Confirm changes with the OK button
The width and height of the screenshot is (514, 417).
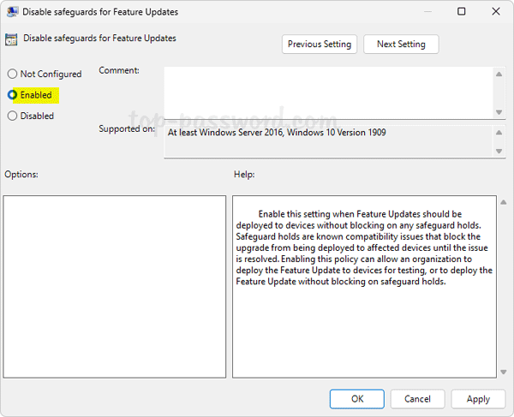pos(357,399)
